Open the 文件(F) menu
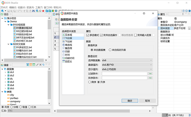The image size is (191, 117). coord(4,7)
